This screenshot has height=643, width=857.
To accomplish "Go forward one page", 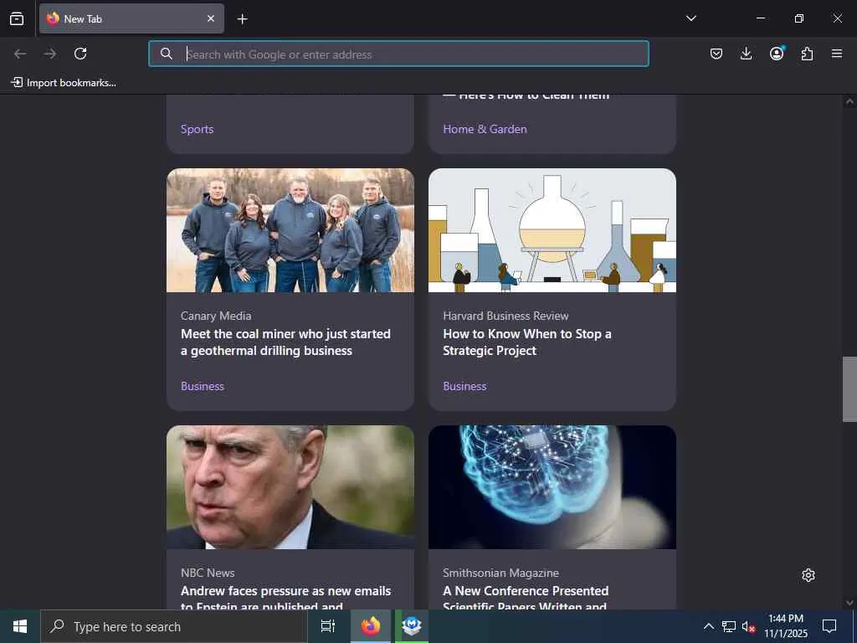I will pos(50,54).
